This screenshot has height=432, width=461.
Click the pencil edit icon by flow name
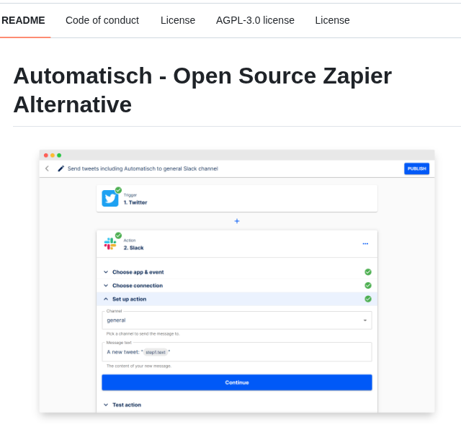[x=61, y=168]
